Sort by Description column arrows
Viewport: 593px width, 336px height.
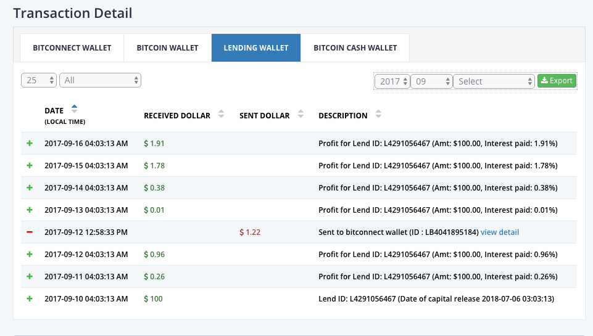click(x=378, y=114)
